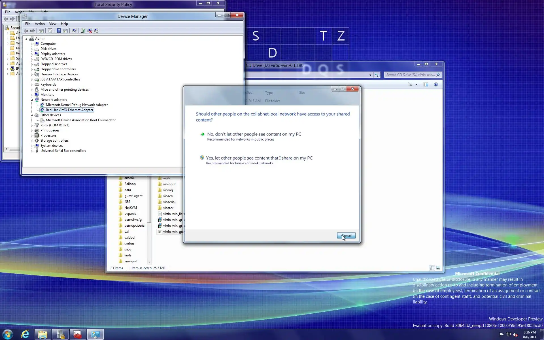Image resolution: width=544 pixels, height=340 pixels.
Task: Show/hide console tree toolbar icon
Action: pos(41,31)
